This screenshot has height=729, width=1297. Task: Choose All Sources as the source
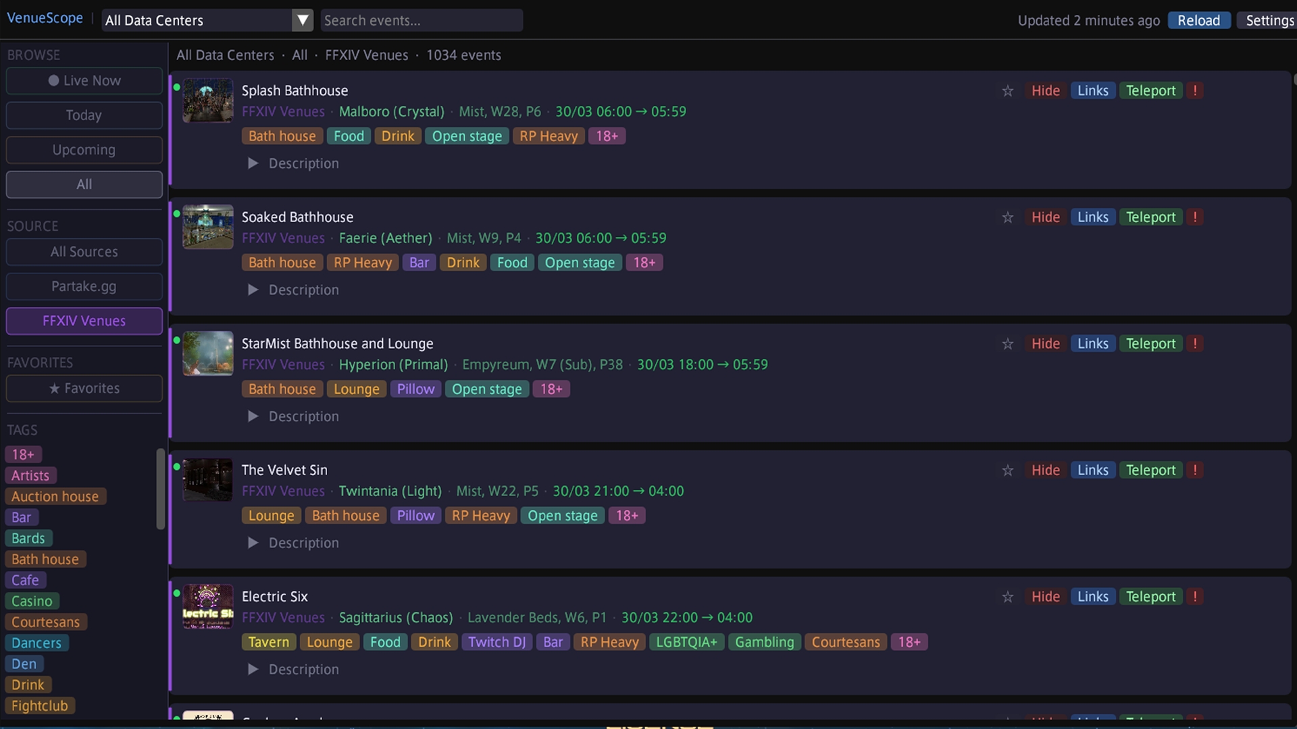point(84,252)
